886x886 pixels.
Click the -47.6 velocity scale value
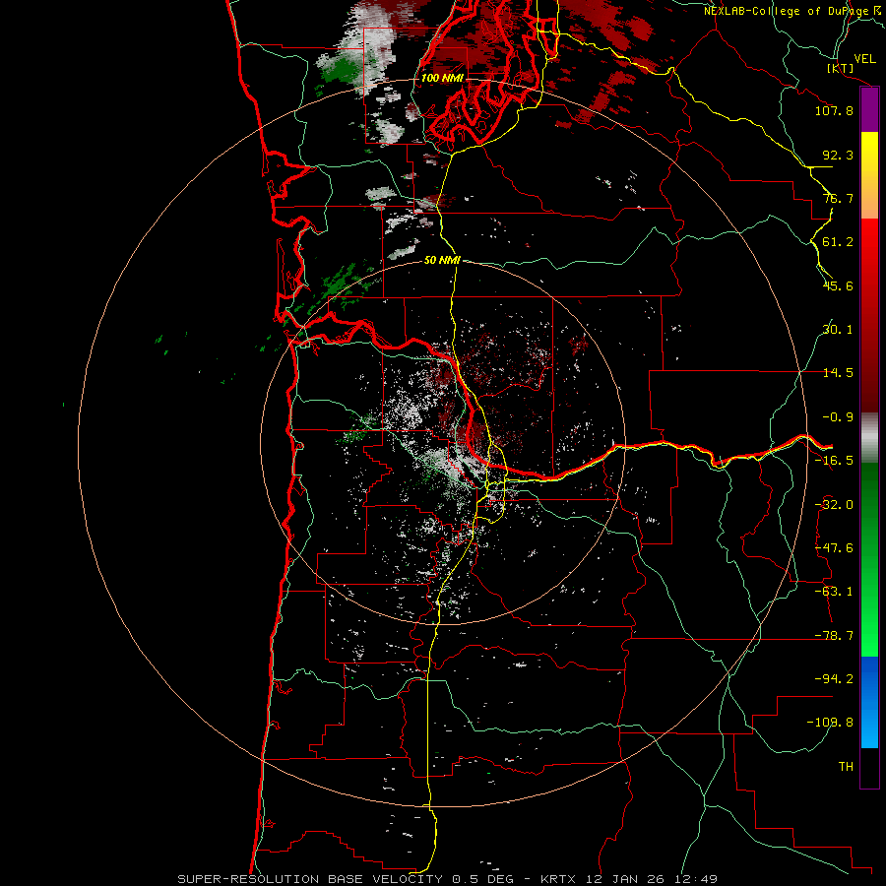coord(834,548)
